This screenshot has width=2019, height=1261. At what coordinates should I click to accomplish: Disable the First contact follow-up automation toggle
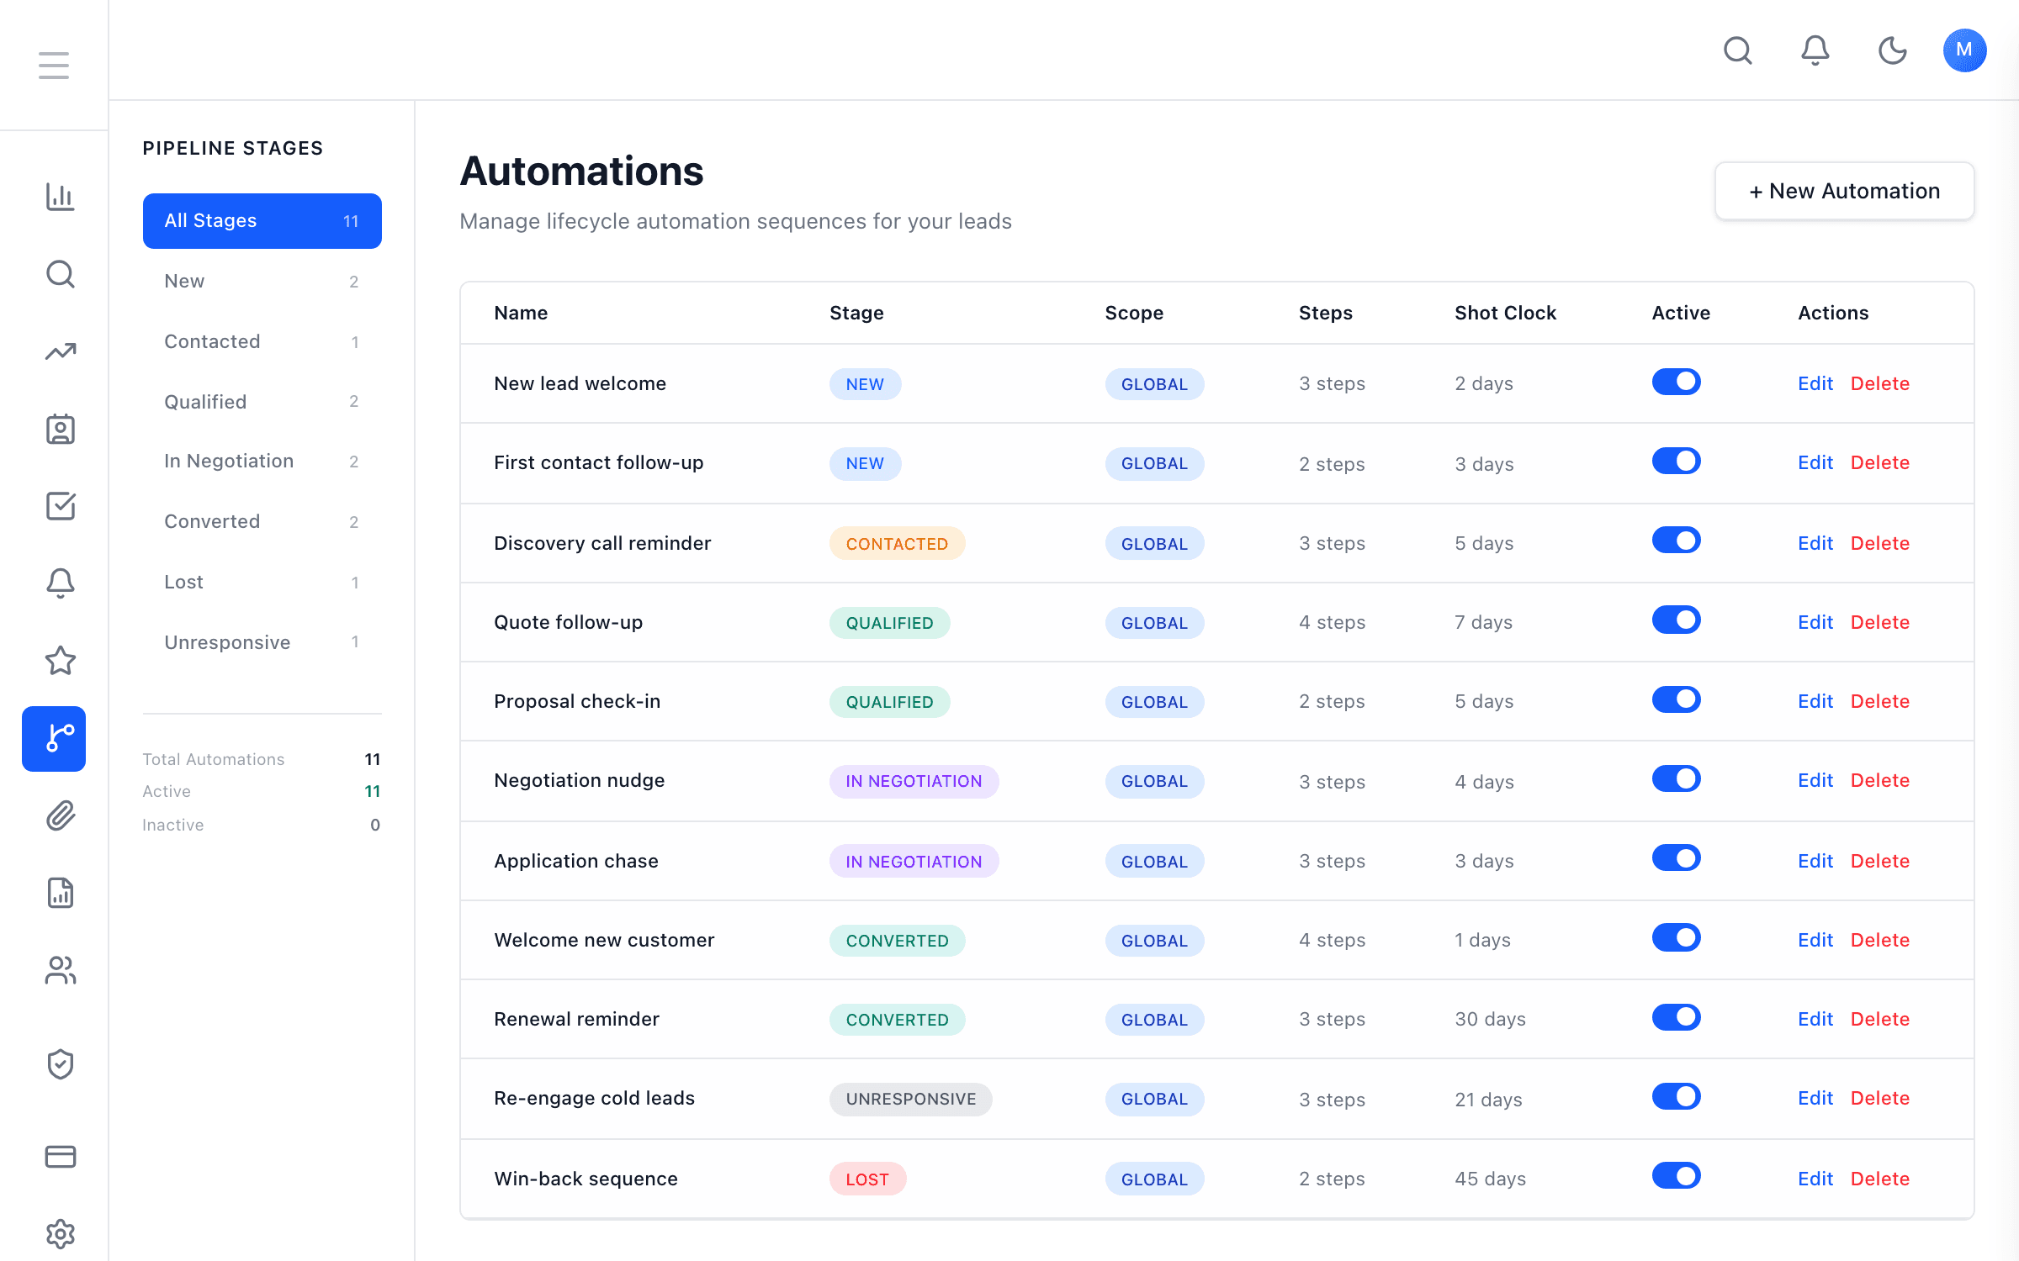pyautogui.click(x=1676, y=461)
